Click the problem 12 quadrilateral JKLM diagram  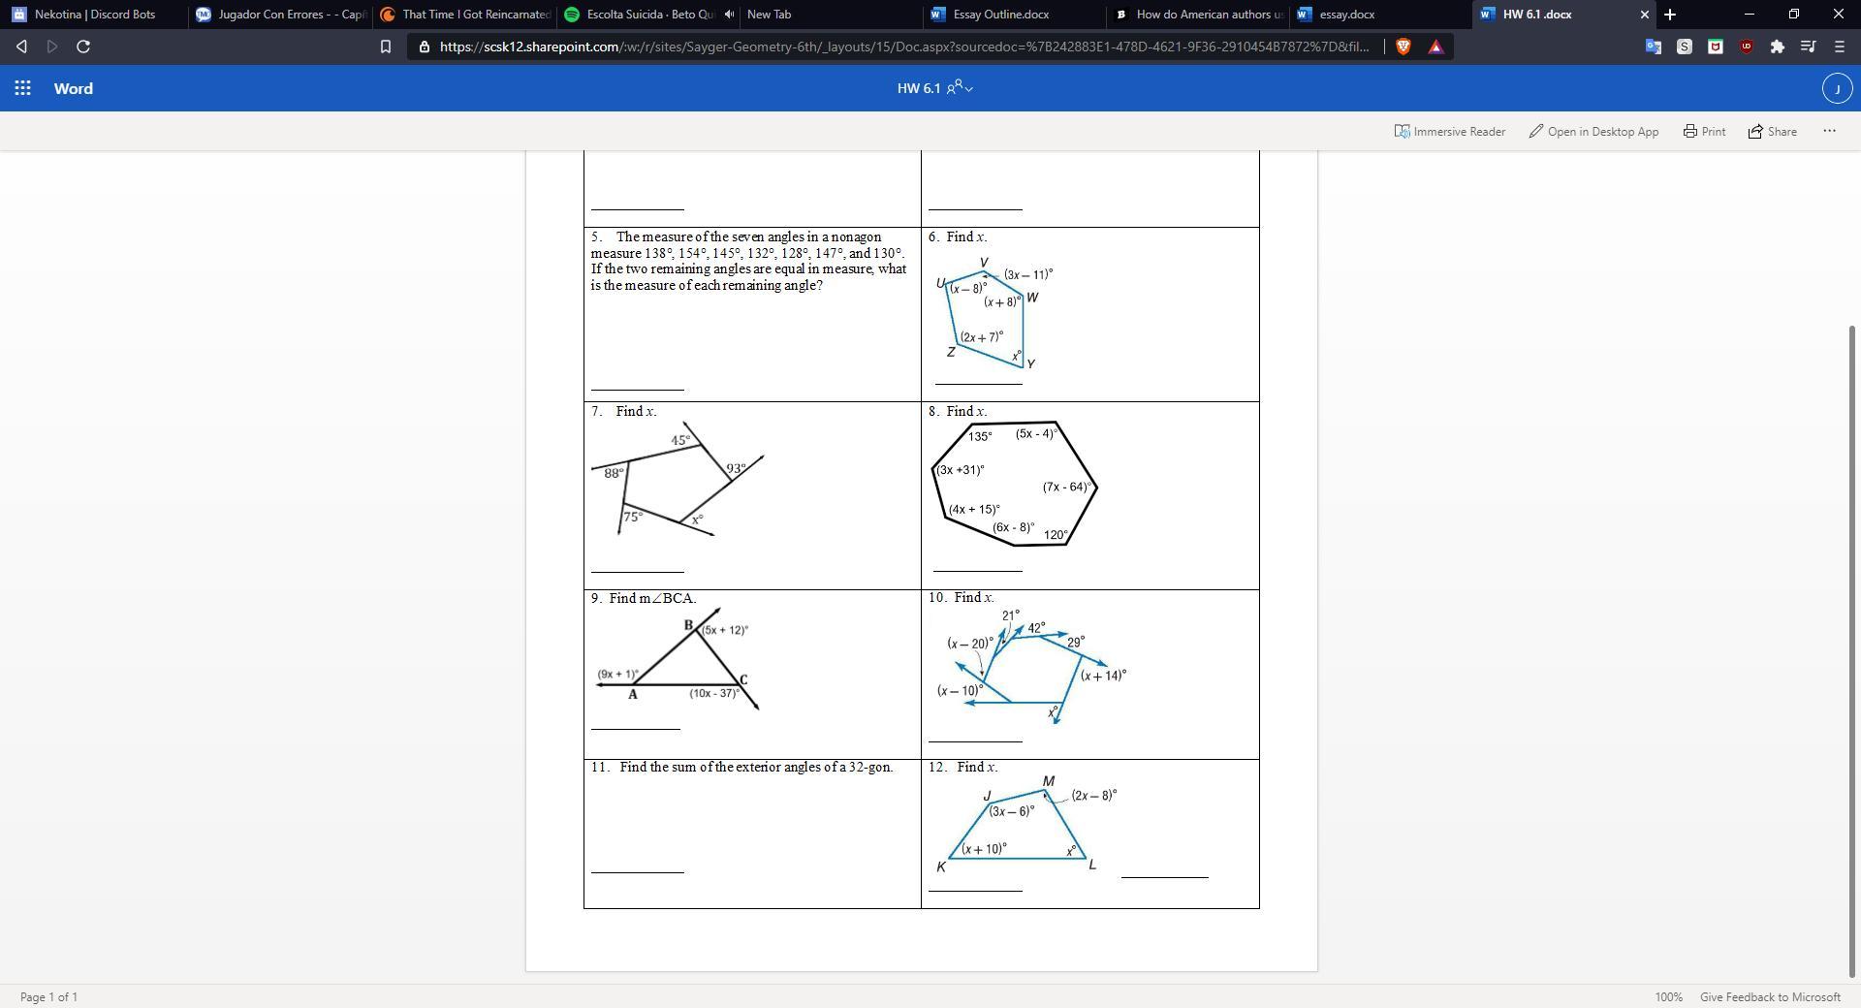click(1025, 824)
